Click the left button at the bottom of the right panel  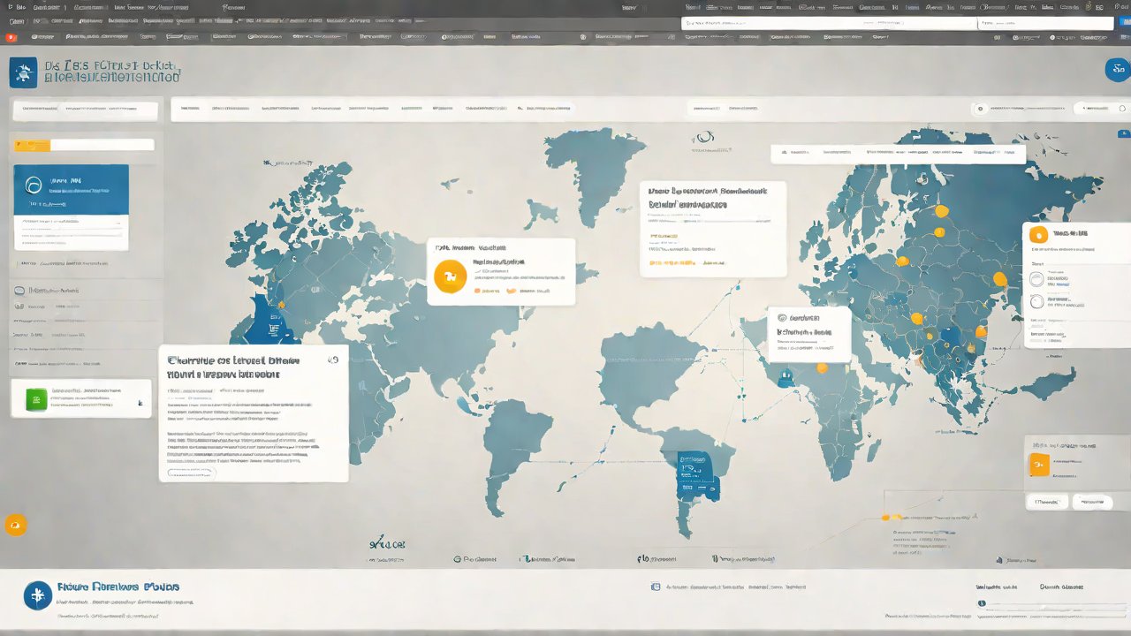1047,502
